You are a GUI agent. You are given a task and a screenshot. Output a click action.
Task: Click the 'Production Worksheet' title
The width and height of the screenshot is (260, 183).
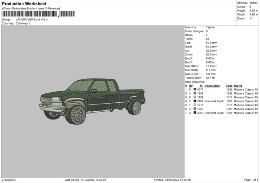24,3
